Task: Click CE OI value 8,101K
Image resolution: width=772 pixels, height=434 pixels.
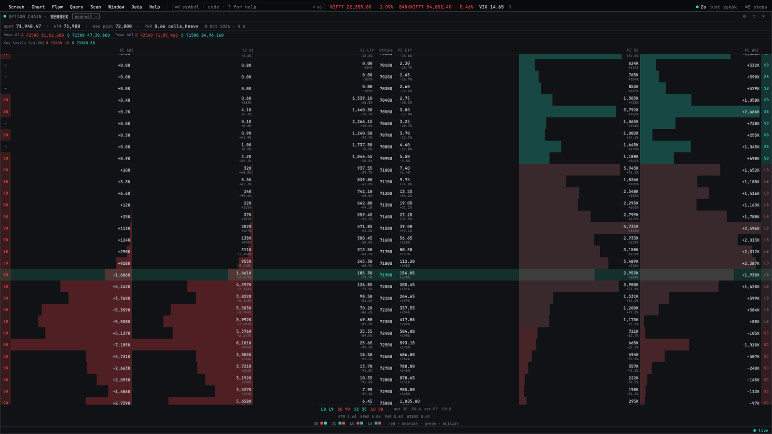Action: [x=244, y=343]
